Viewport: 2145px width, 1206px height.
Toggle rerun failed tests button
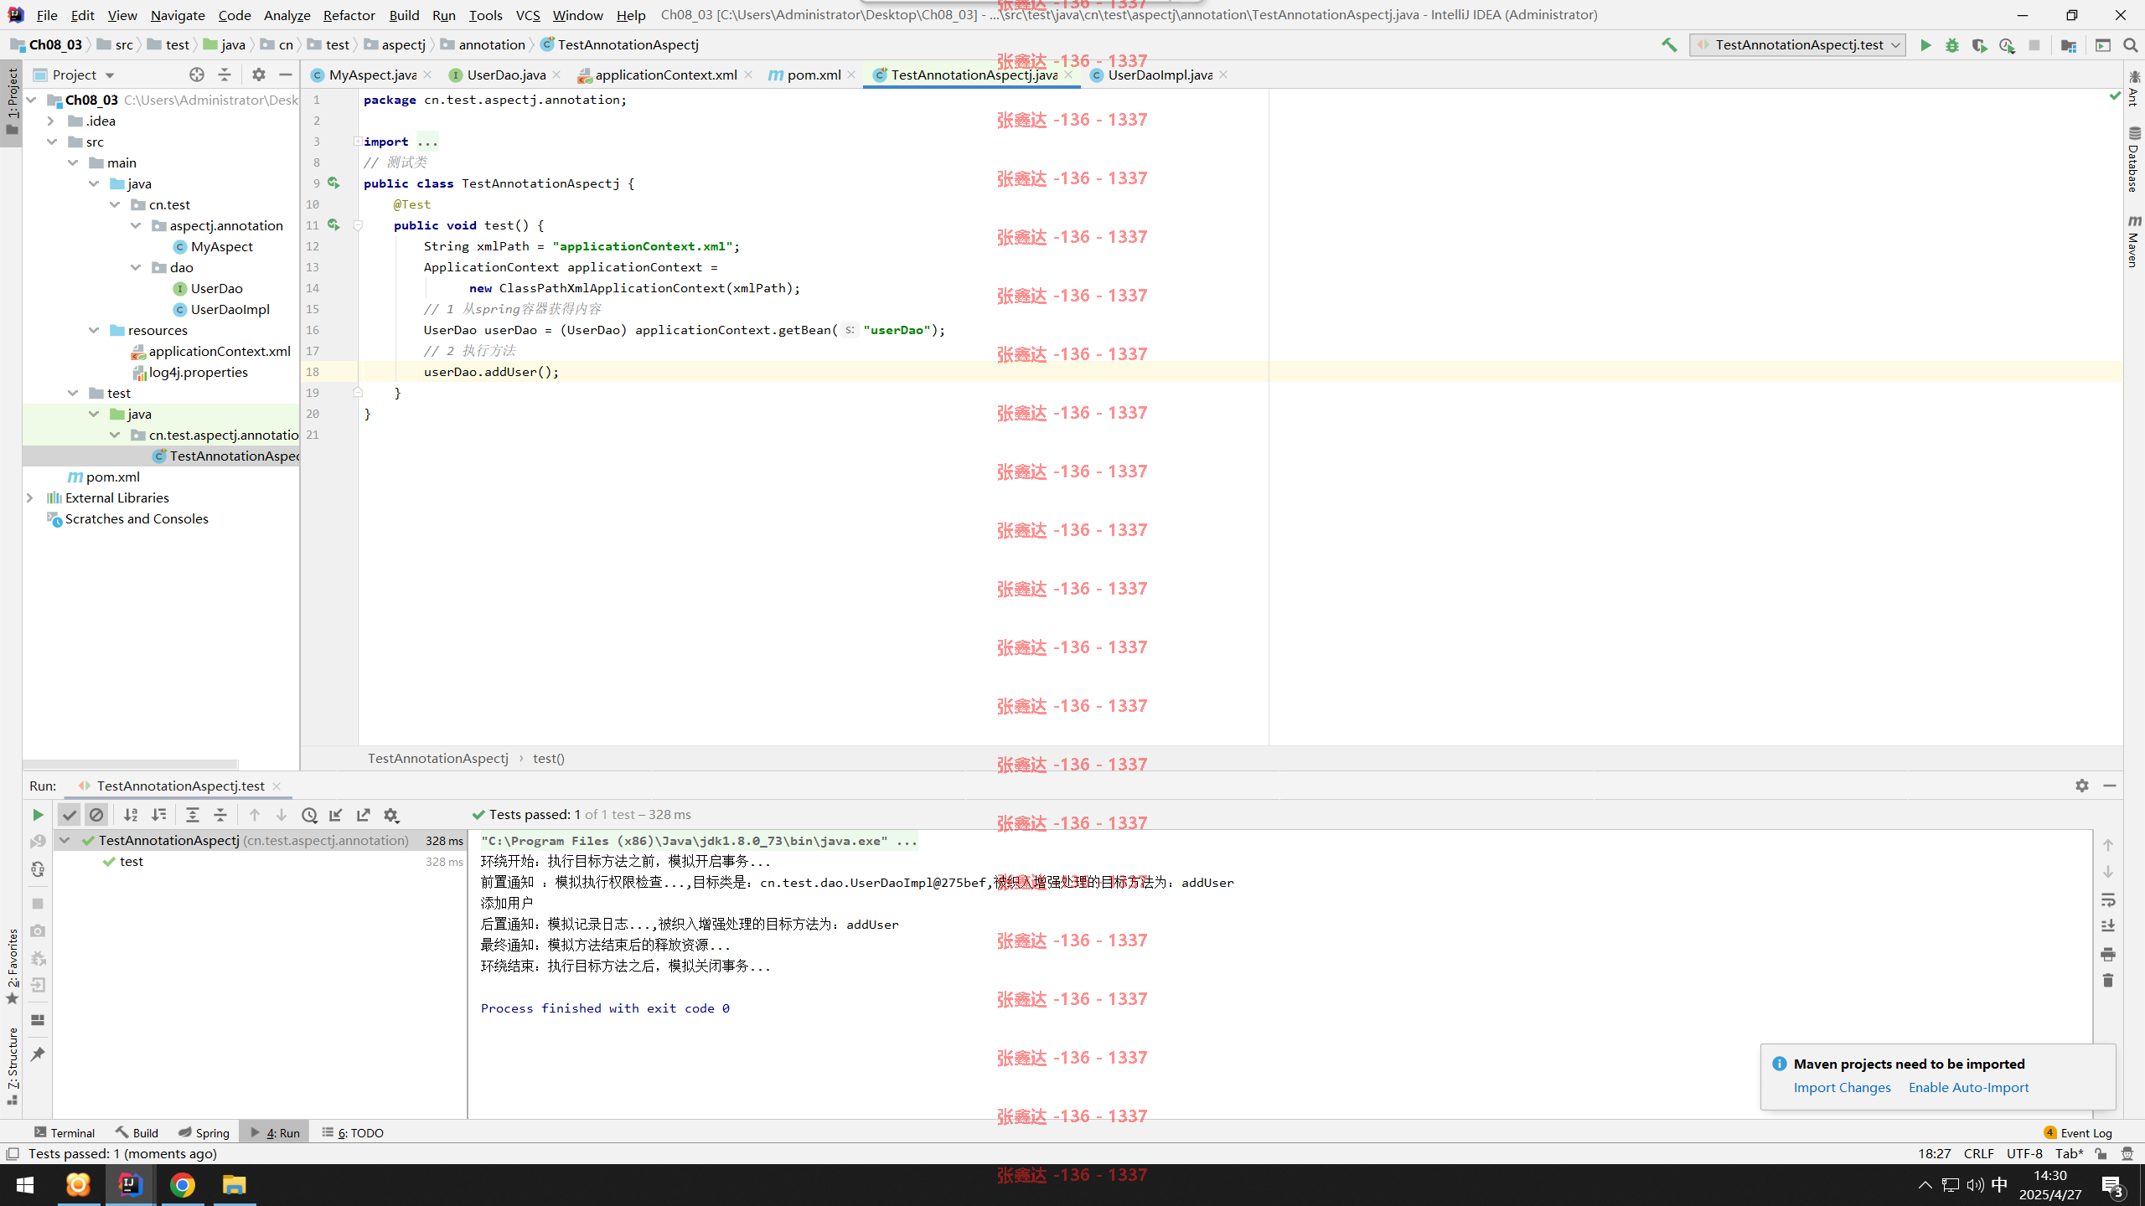click(38, 842)
